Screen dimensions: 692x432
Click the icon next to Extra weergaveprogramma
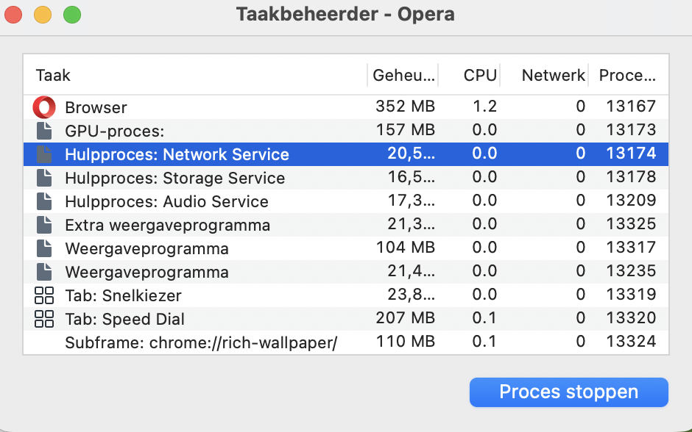[43, 224]
